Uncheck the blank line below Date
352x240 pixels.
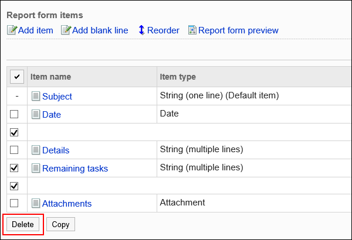[14, 132]
